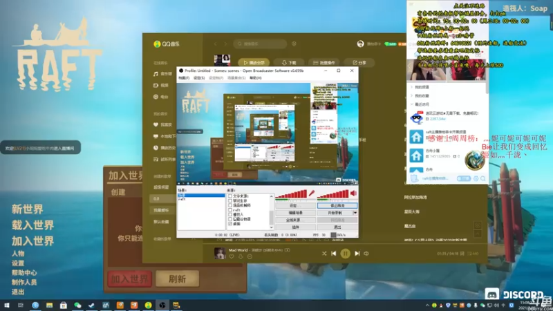Image resolution: width=553 pixels, height=311 pixels.
Task: Open Video section in QQ Music sidebar
Action: [x=161, y=85]
